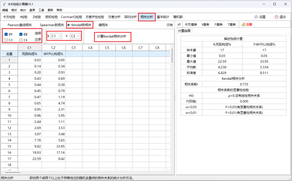292x181 pixels.
Task: Click the red exit power icon
Action: [276, 17]
